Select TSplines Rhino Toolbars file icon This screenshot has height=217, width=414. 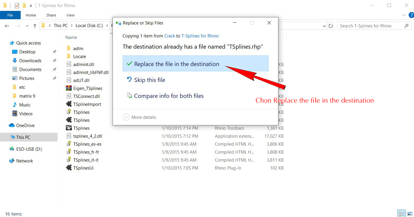(x=69, y=128)
